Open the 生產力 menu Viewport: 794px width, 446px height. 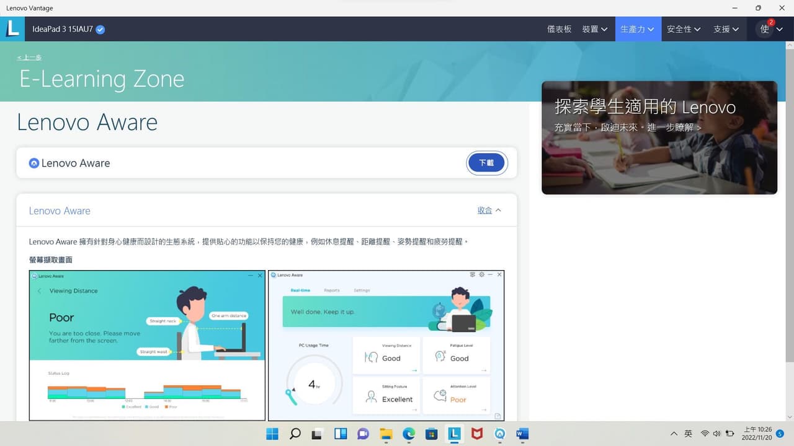638,29
